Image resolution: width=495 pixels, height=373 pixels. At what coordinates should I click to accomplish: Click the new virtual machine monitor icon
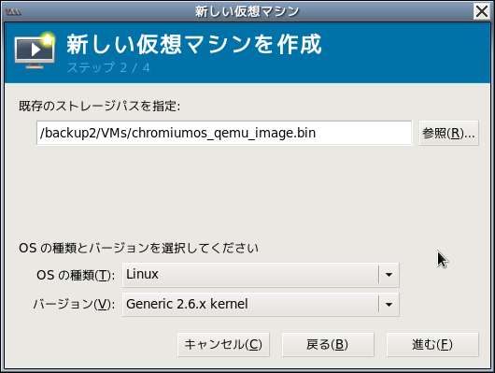tap(35, 50)
